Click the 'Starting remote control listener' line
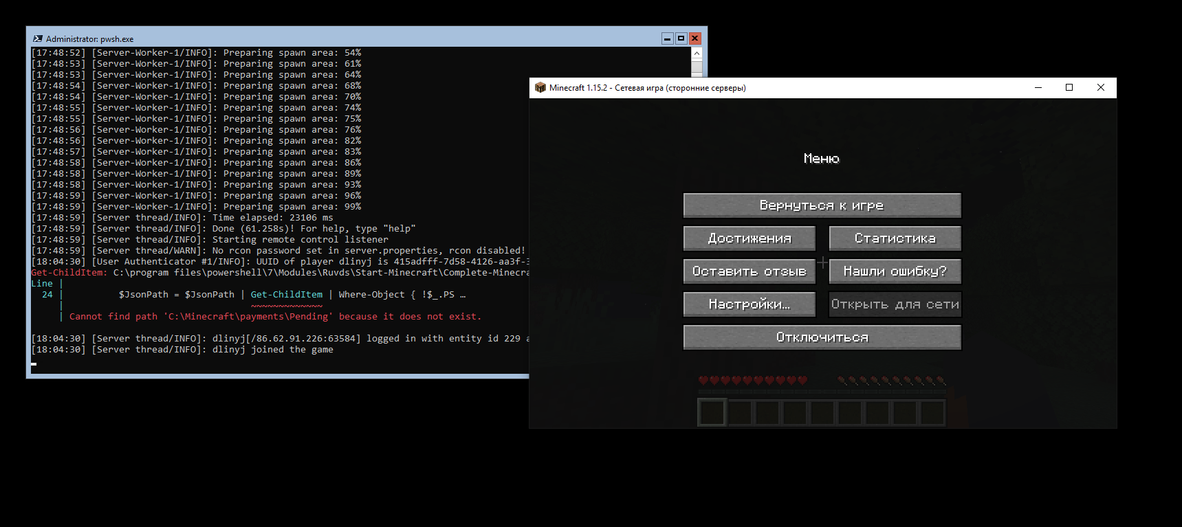Viewport: 1182px width, 527px height. [210, 240]
